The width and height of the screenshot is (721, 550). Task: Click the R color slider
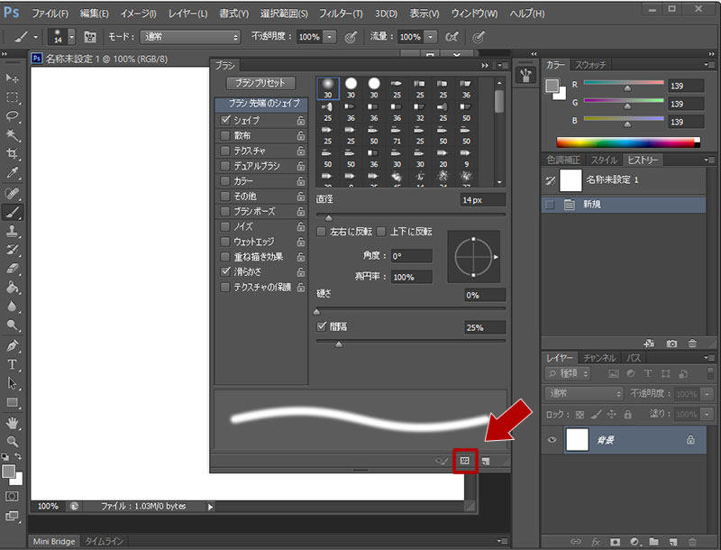coord(624,83)
